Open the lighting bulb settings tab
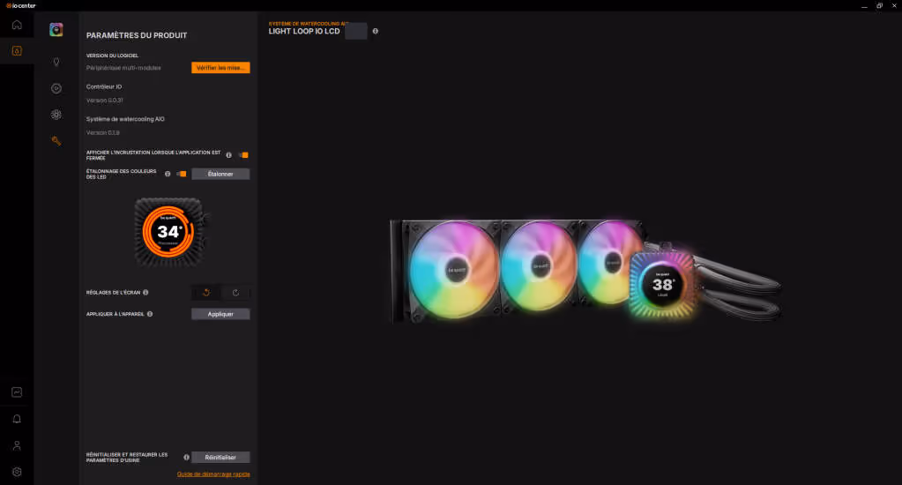Viewport: 902px width, 485px height. [x=56, y=62]
